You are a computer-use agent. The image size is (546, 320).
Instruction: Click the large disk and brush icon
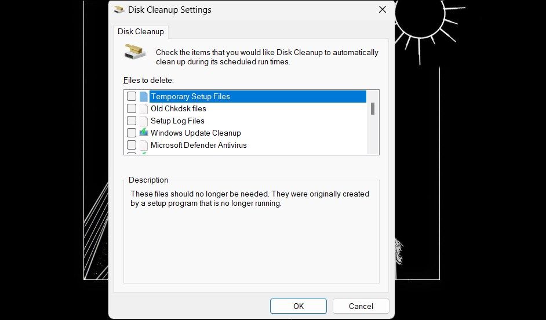(135, 52)
